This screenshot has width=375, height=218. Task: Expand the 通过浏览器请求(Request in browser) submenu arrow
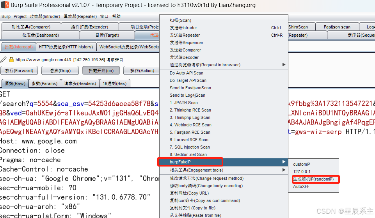(x=284, y=64)
